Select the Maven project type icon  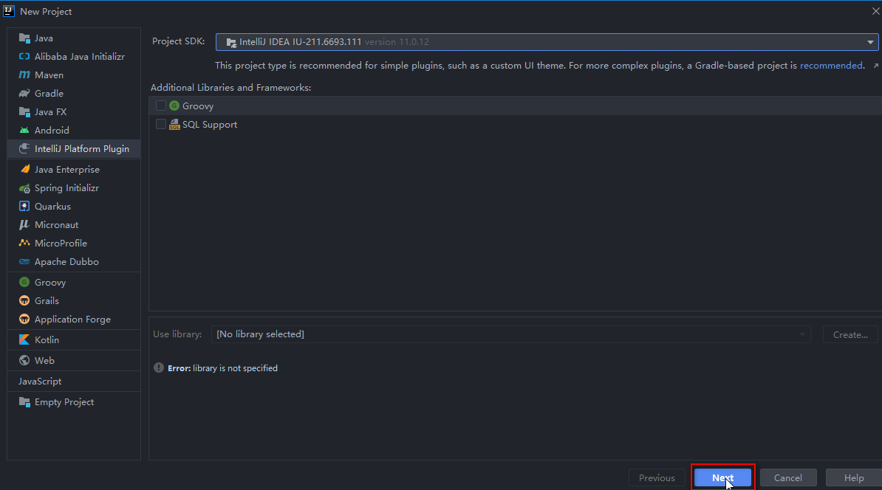coord(24,75)
